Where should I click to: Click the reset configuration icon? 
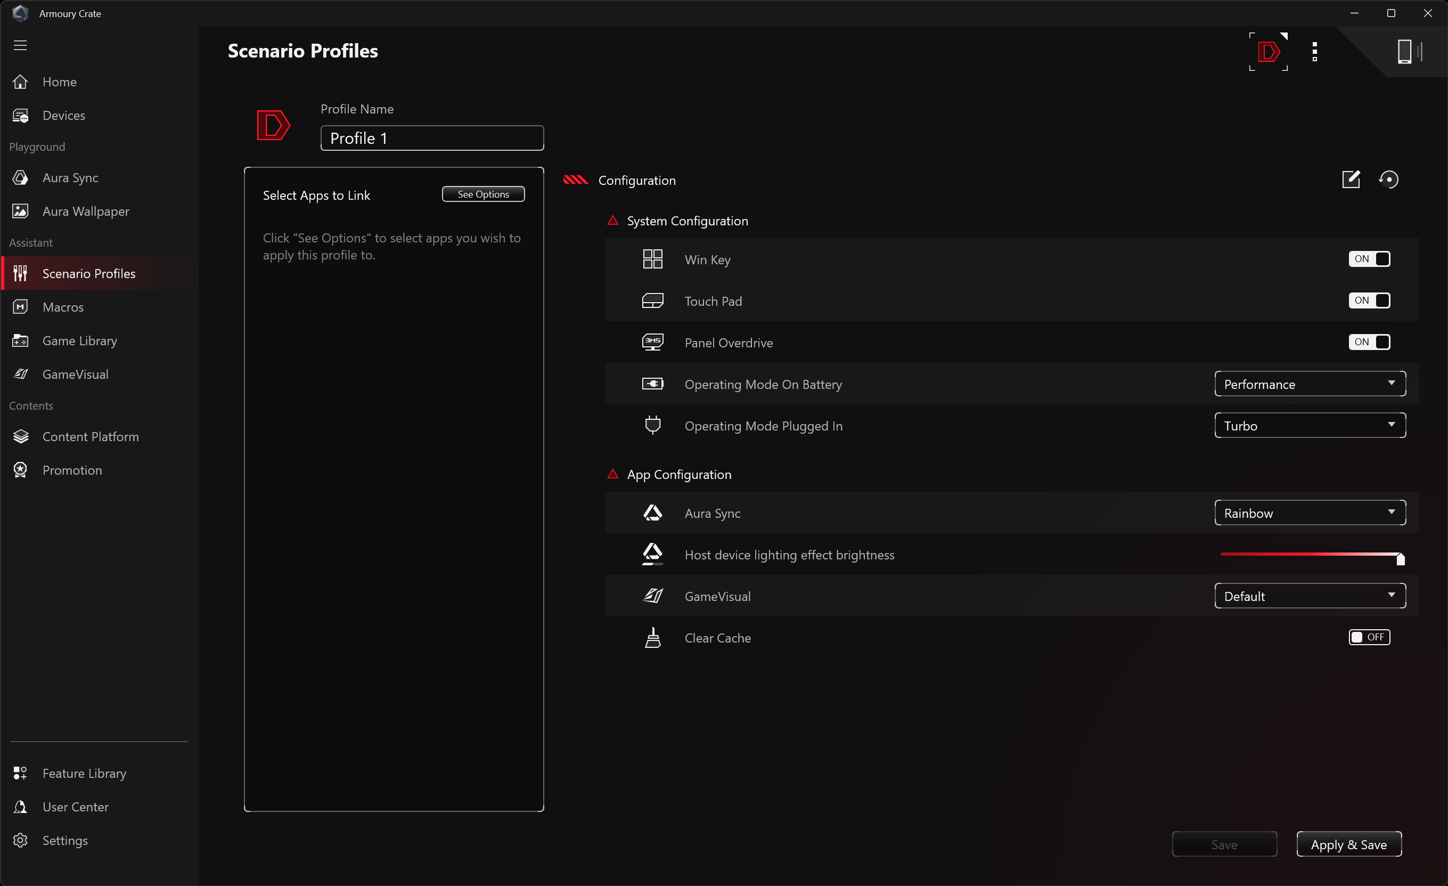1389,180
